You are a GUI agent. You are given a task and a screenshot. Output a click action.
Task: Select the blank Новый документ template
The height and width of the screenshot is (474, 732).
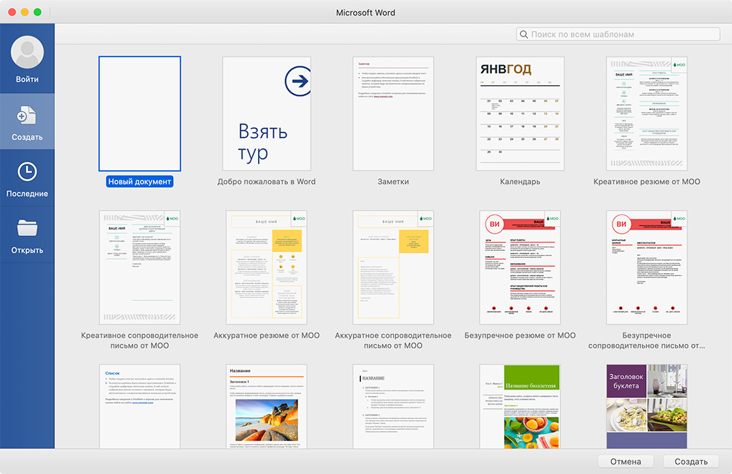tap(139, 114)
